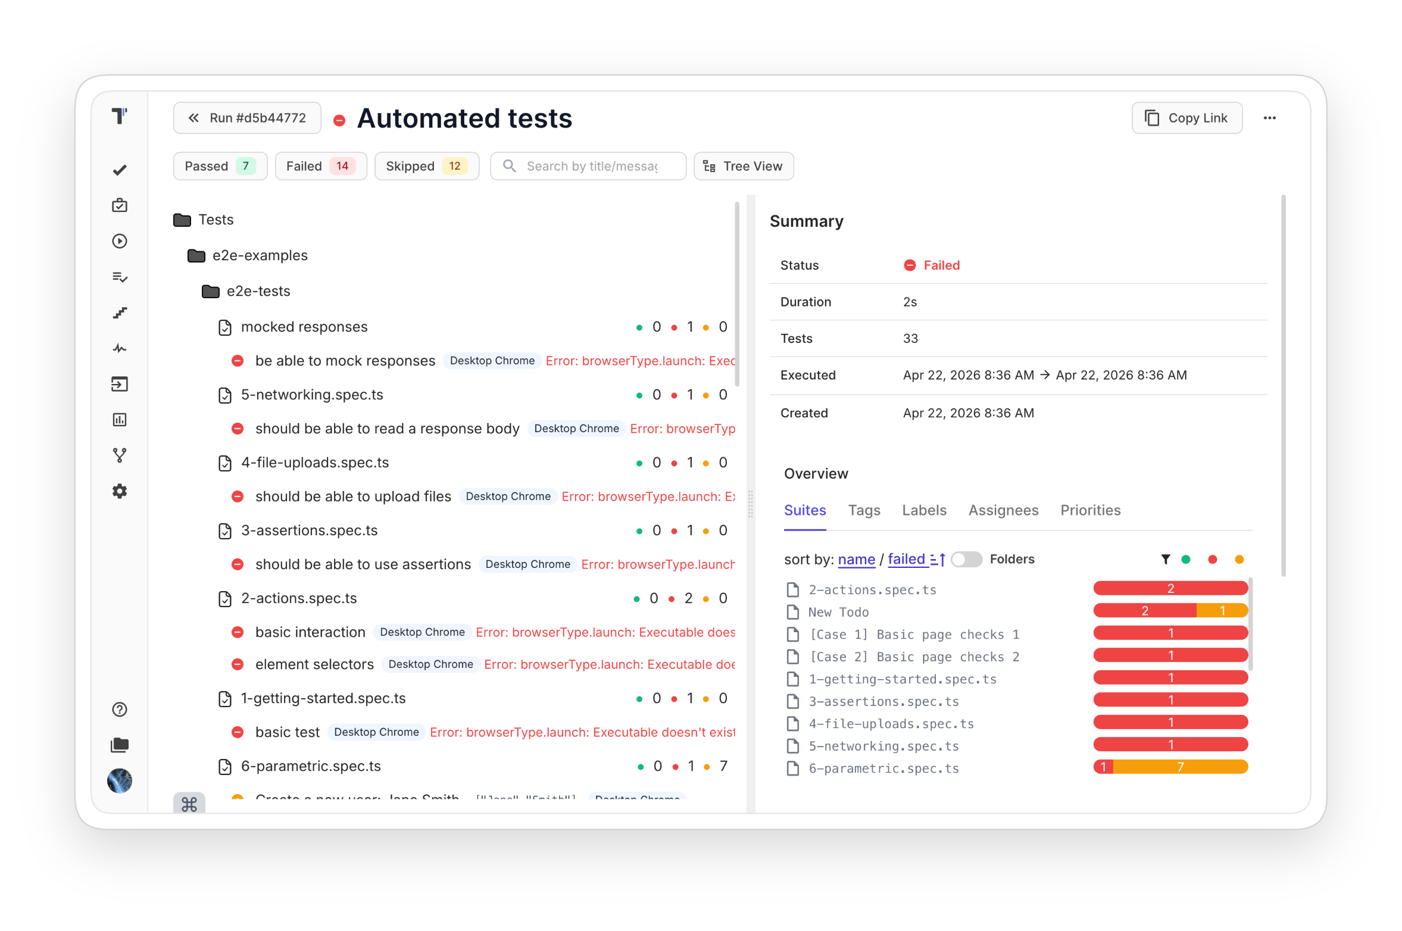Image resolution: width=1402 pixels, height=931 pixels.
Task: Click the Copy Link button
Action: tap(1186, 118)
